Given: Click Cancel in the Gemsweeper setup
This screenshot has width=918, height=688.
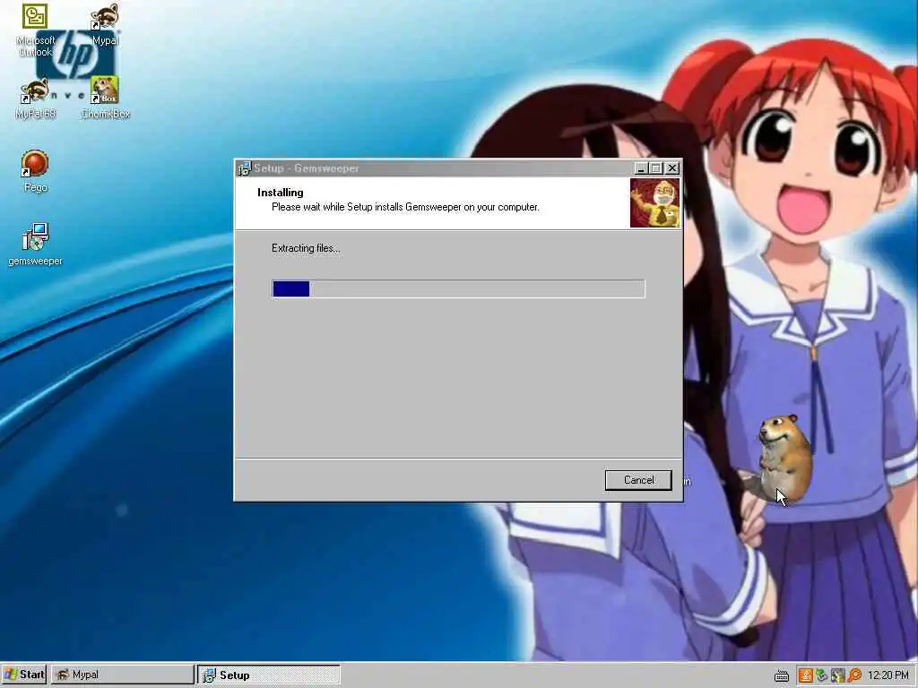Looking at the screenshot, I should click(x=638, y=480).
